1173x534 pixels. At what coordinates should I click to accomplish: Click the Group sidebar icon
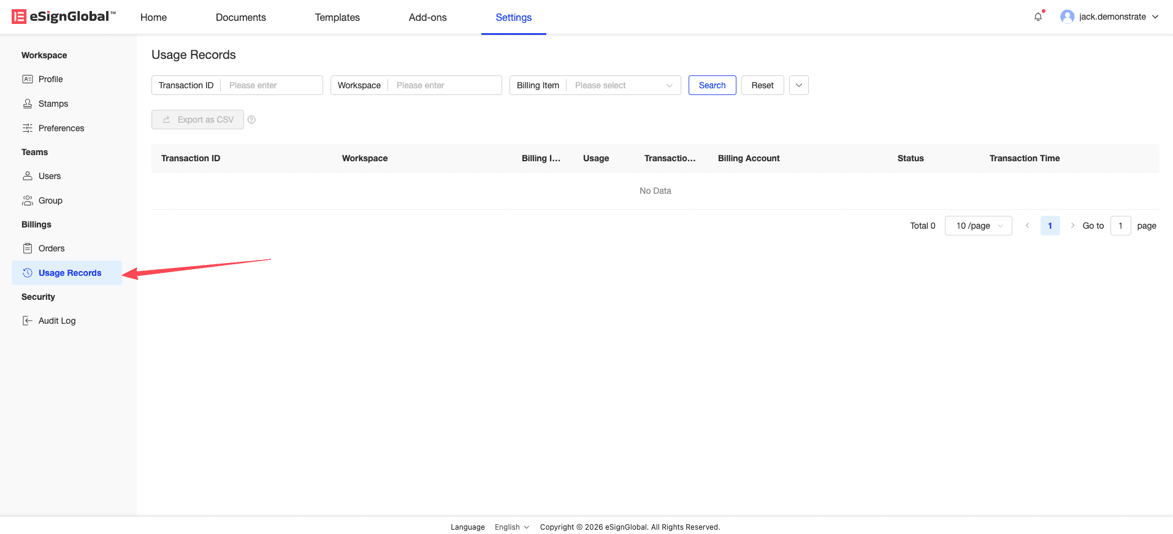pyautogui.click(x=28, y=200)
